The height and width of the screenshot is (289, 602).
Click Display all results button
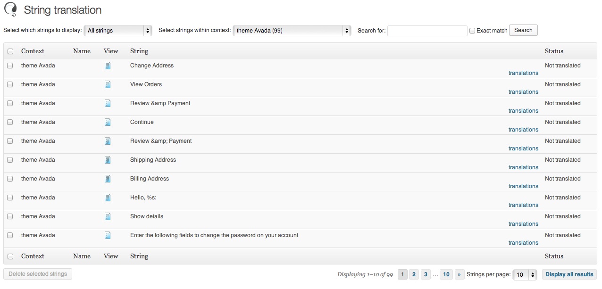569,274
